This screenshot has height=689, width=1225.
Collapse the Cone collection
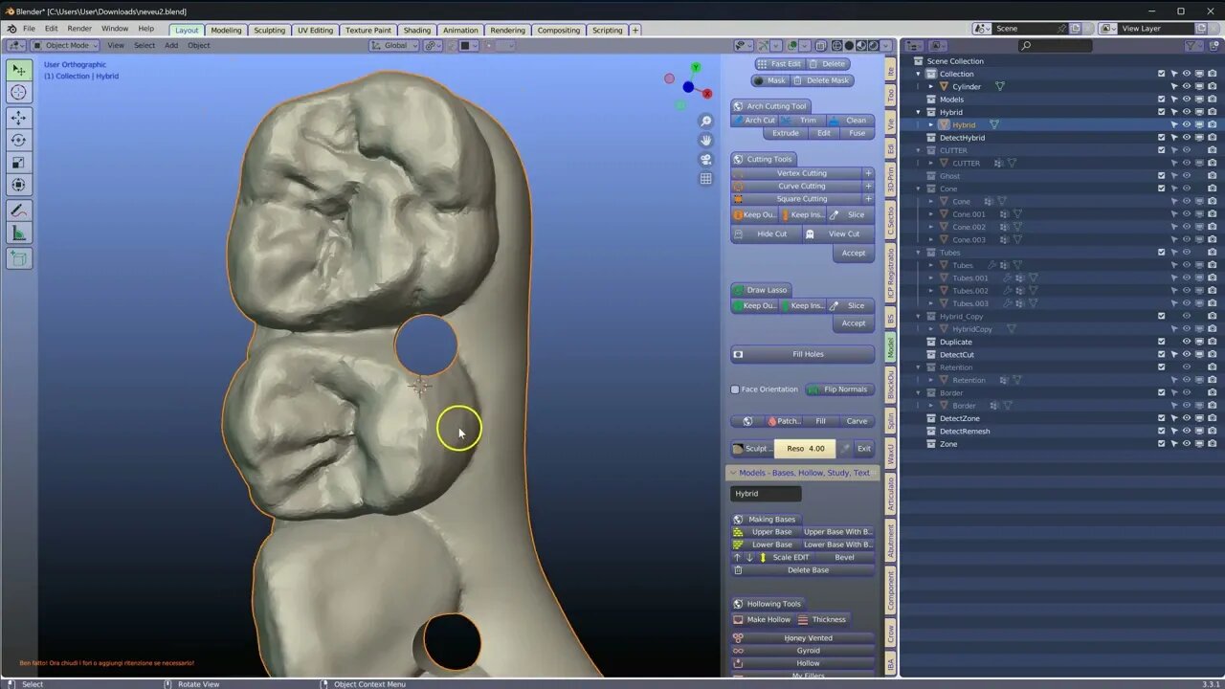coord(919,189)
